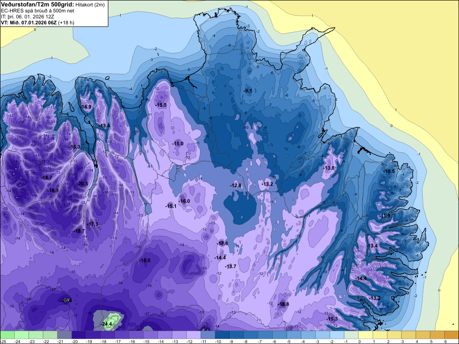Click the -9.1 temperature value
Viewport: 459px width, 344px height.
click(x=248, y=91)
